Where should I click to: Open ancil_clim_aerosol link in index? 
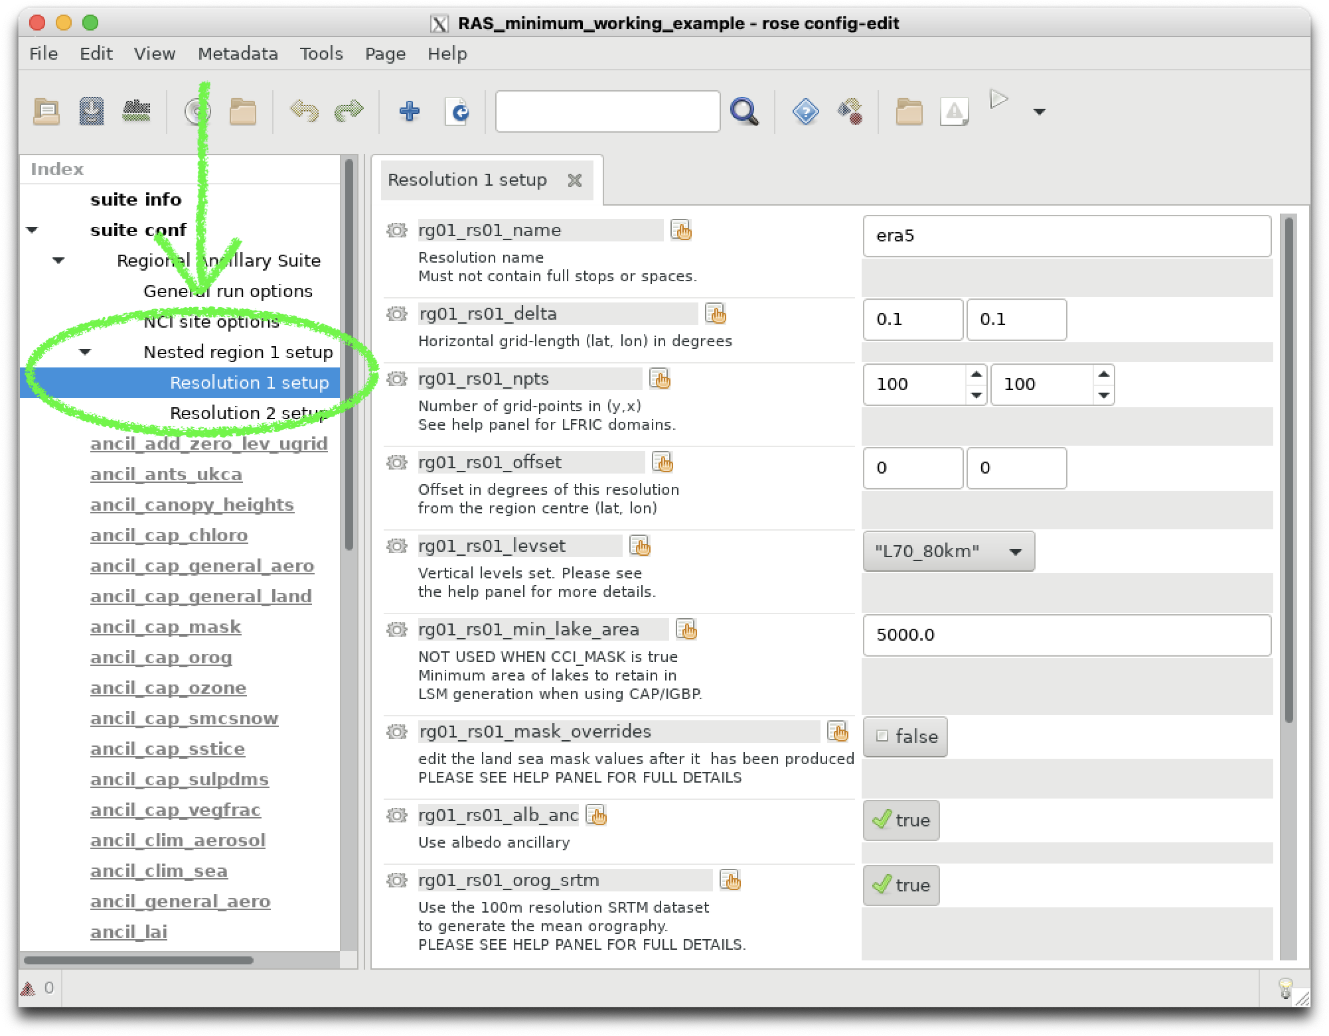[178, 840]
